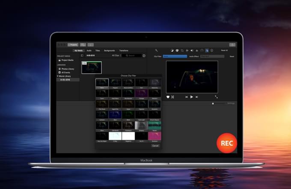Play the preview video

tap(192, 97)
